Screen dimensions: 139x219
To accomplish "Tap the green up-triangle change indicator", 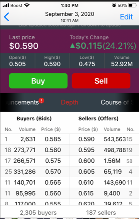I will coord(73,46).
